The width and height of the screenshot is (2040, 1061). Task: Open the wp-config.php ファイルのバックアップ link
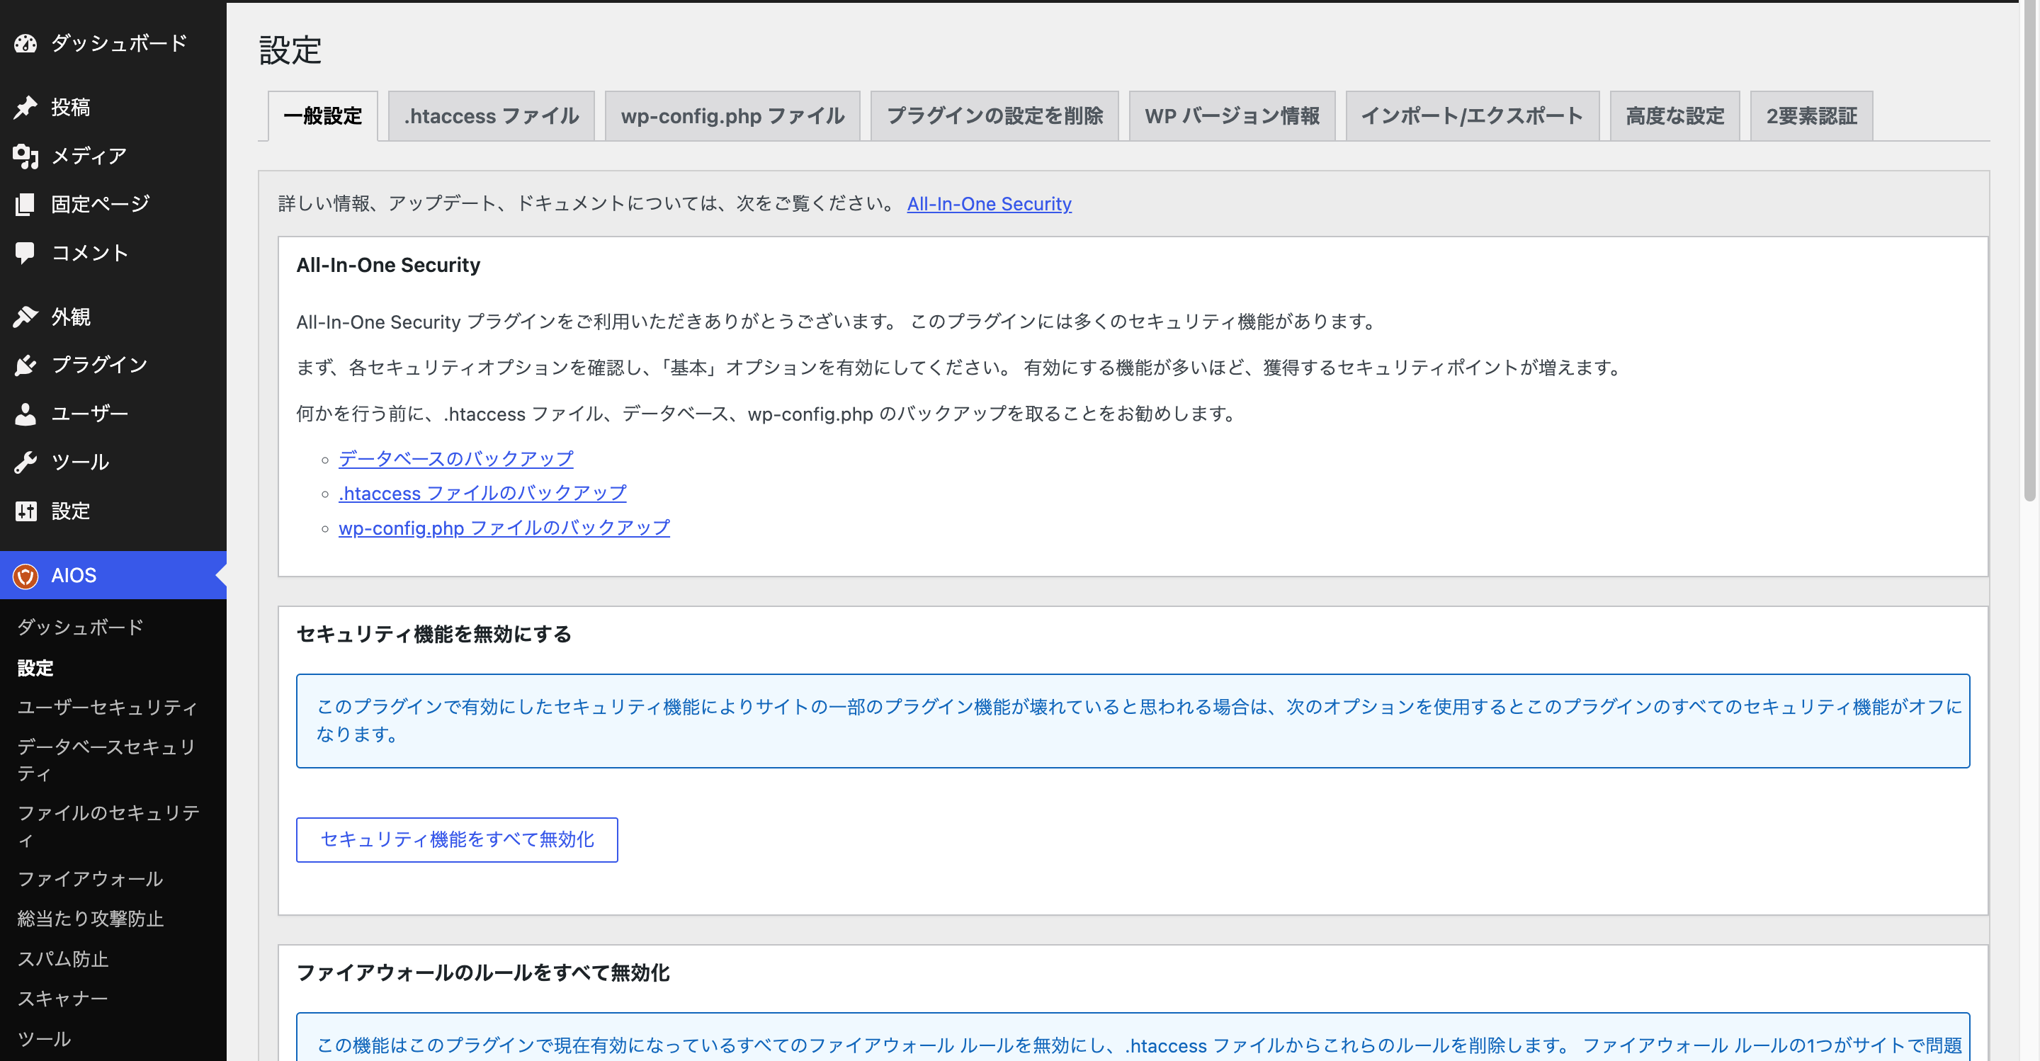coord(504,528)
